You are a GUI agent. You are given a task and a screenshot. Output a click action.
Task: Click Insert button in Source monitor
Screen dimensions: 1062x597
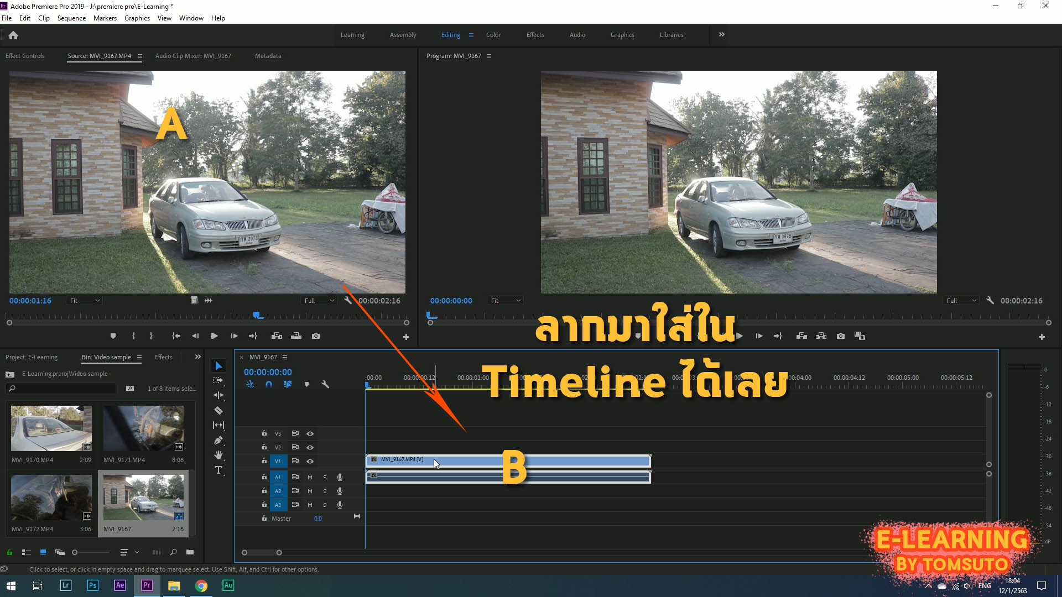point(277,336)
